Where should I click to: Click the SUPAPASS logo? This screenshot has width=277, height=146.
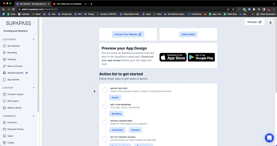[19, 23]
